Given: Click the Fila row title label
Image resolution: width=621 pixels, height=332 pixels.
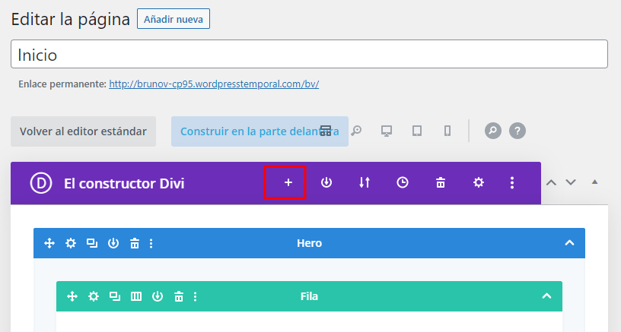Looking at the screenshot, I should point(309,296).
